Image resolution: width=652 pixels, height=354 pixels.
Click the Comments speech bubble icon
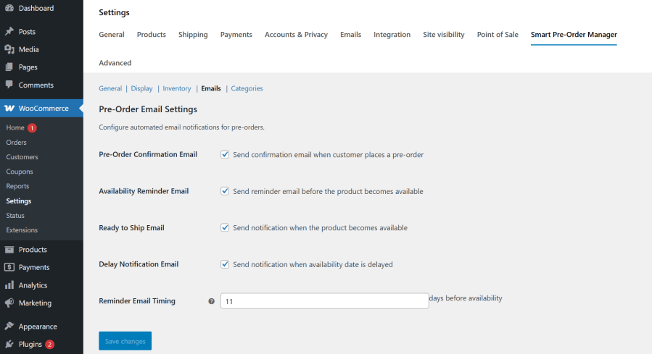click(9, 85)
